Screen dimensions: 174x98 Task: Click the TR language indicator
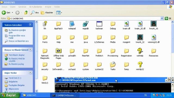pyautogui.click(x=145, y=95)
